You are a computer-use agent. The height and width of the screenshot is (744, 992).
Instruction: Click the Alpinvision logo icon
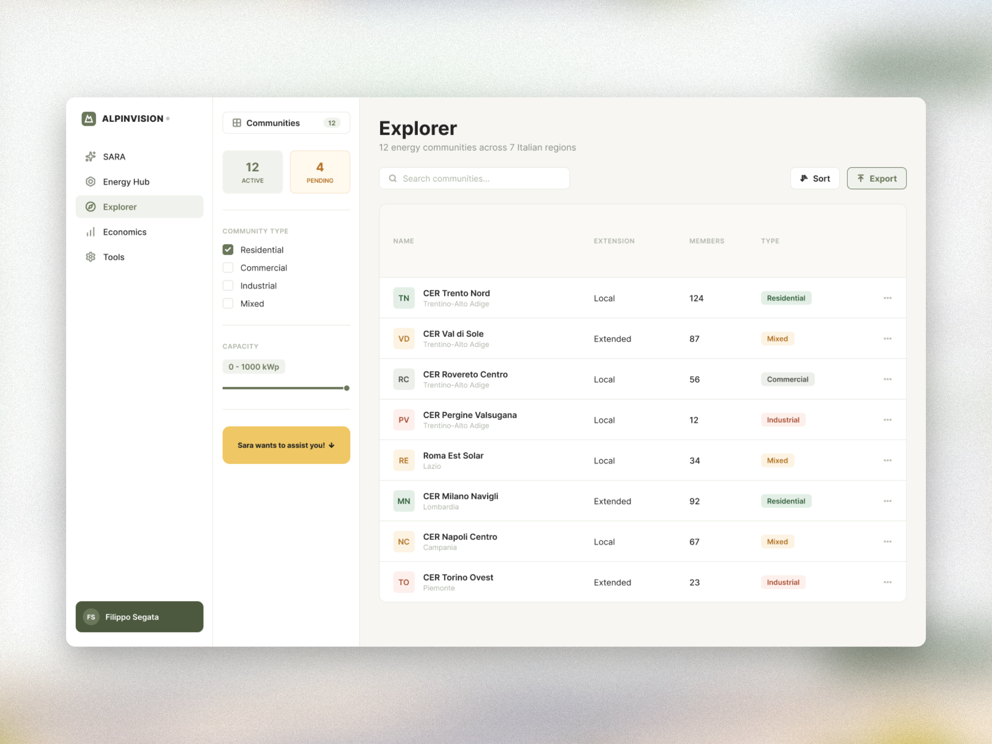tap(89, 119)
